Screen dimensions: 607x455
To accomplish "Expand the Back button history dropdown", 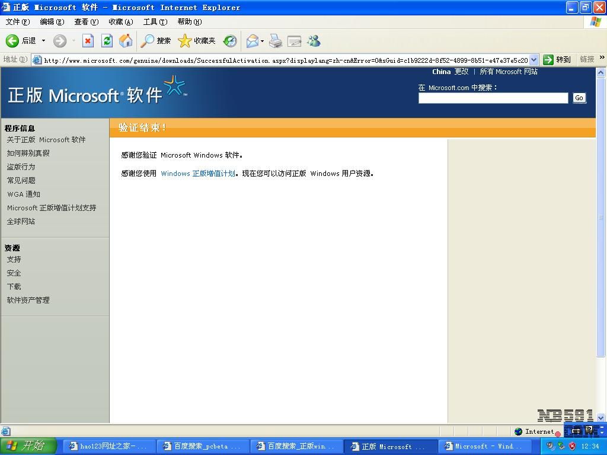I will click(x=43, y=41).
